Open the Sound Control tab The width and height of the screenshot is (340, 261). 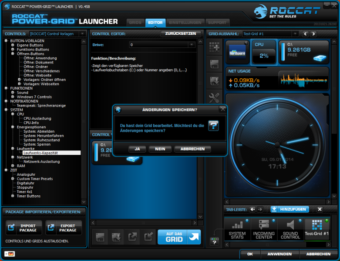(x=290, y=229)
